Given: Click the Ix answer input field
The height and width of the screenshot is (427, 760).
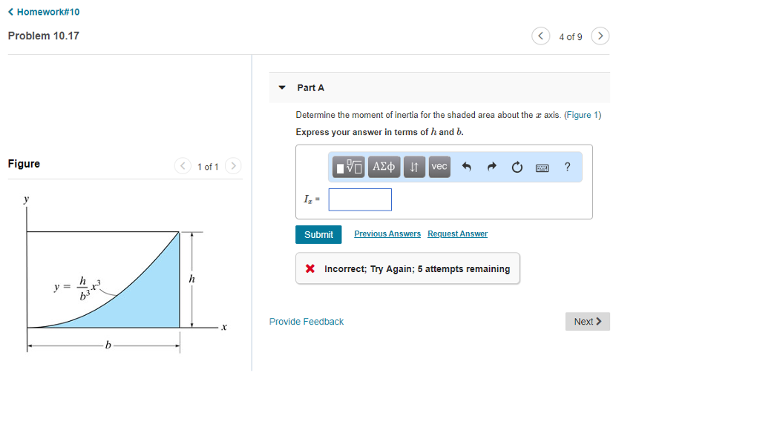Looking at the screenshot, I should [360, 199].
